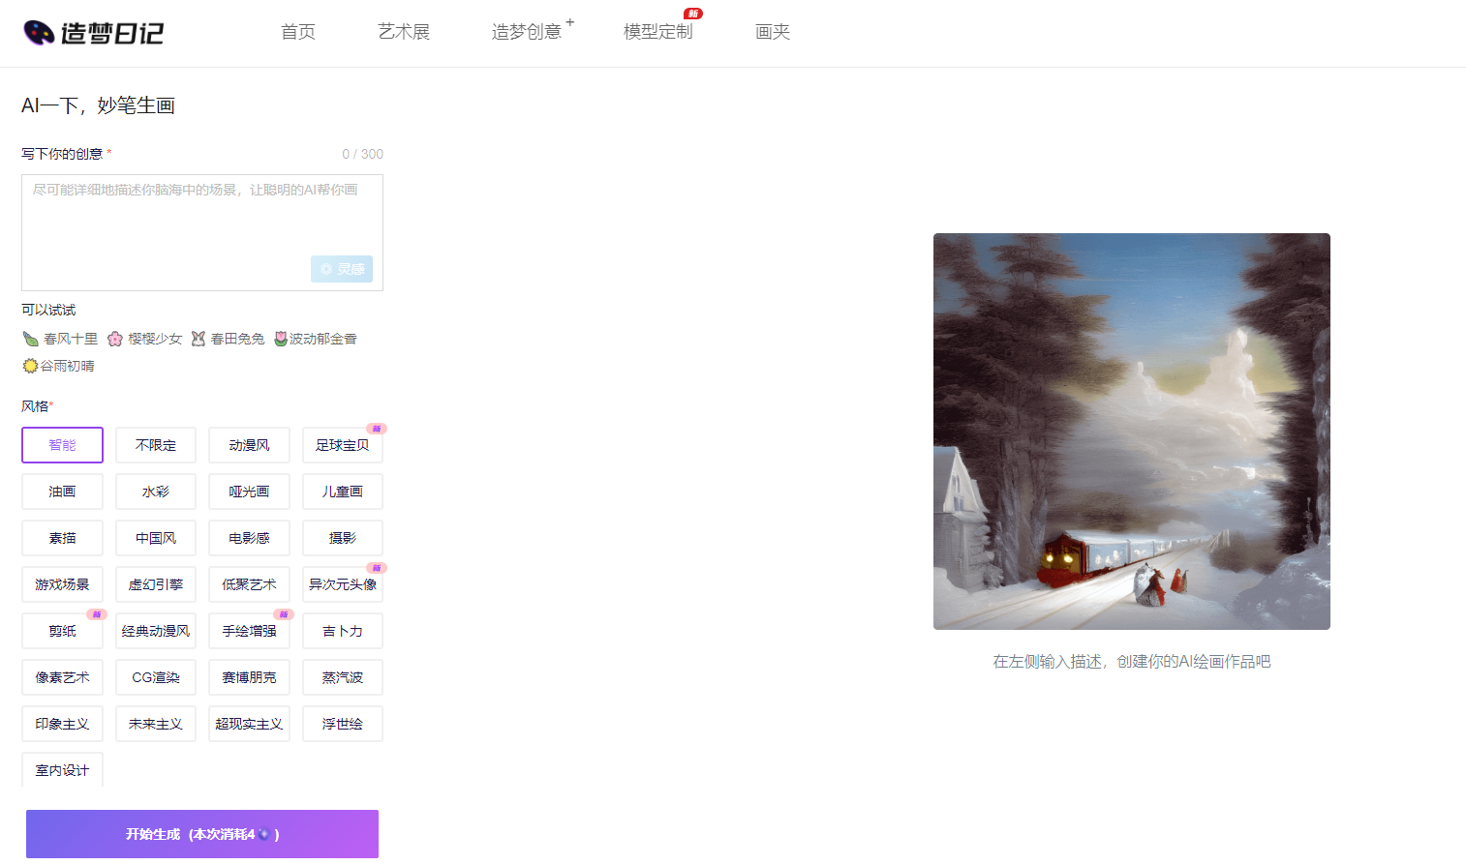Open the 模型定制 navigation tab
This screenshot has height=865, width=1466.
pyautogui.click(x=658, y=32)
